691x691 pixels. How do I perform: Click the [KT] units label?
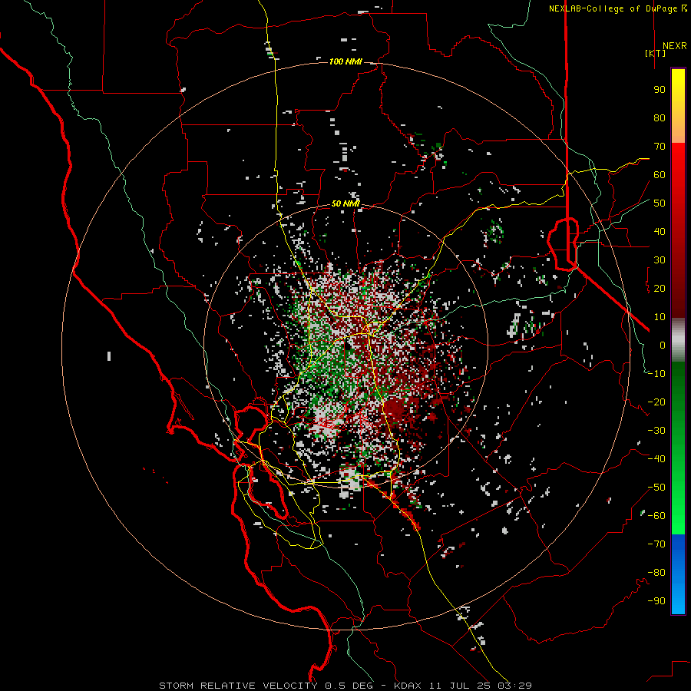pyautogui.click(x=656, y=53)
